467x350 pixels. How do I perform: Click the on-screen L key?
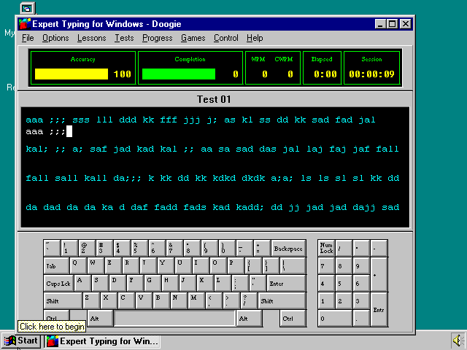pos(223,284)
